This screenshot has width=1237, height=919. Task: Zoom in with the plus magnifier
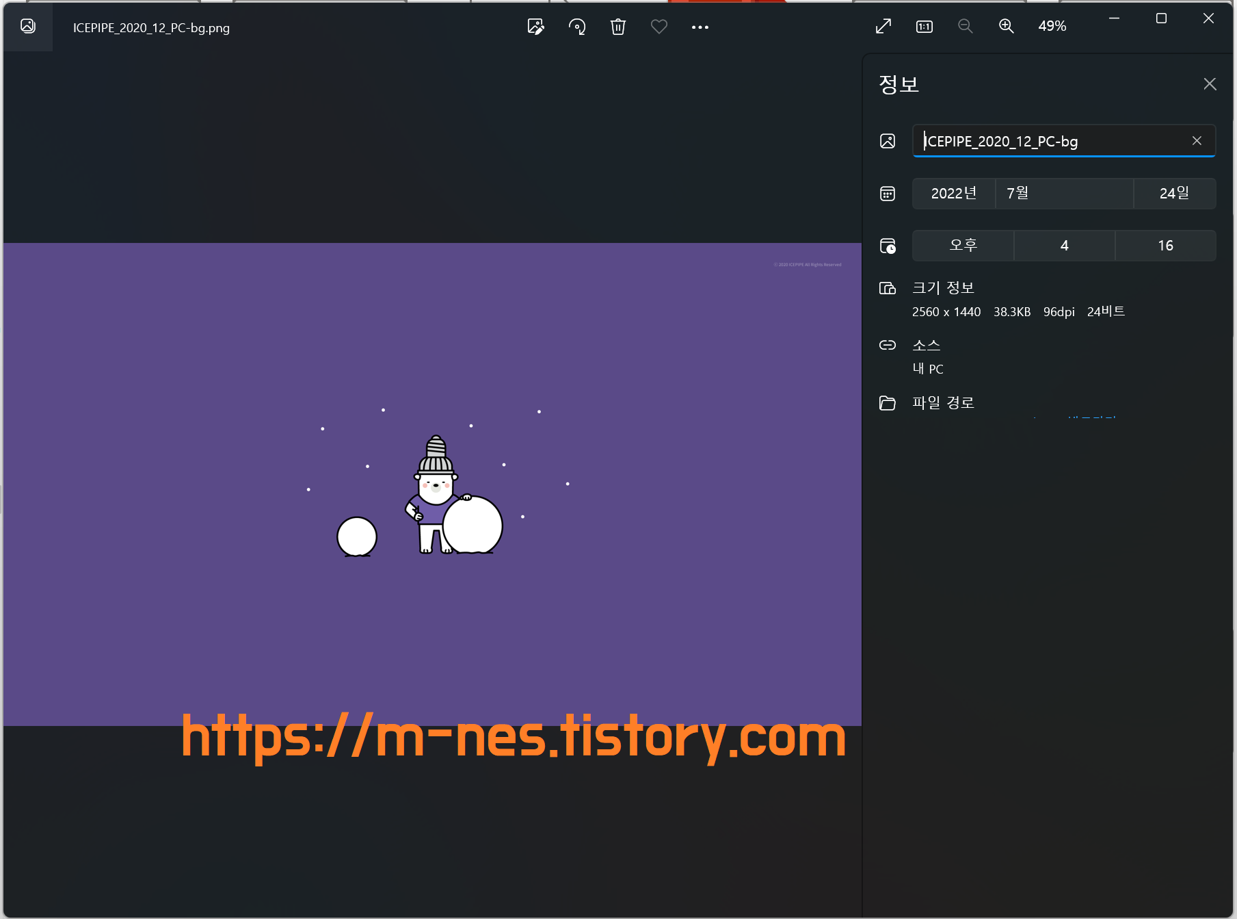click(1006, 26)
